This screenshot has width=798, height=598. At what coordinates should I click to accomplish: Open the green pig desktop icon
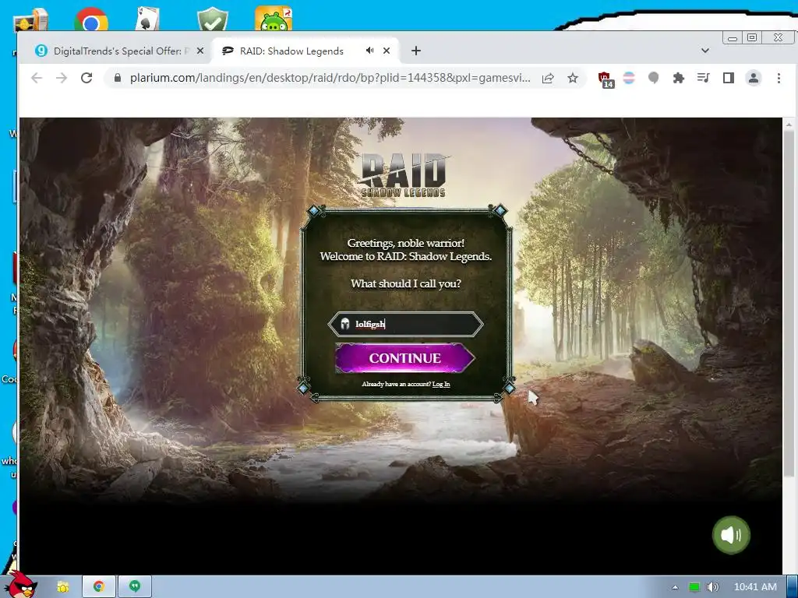click(274, 19)
